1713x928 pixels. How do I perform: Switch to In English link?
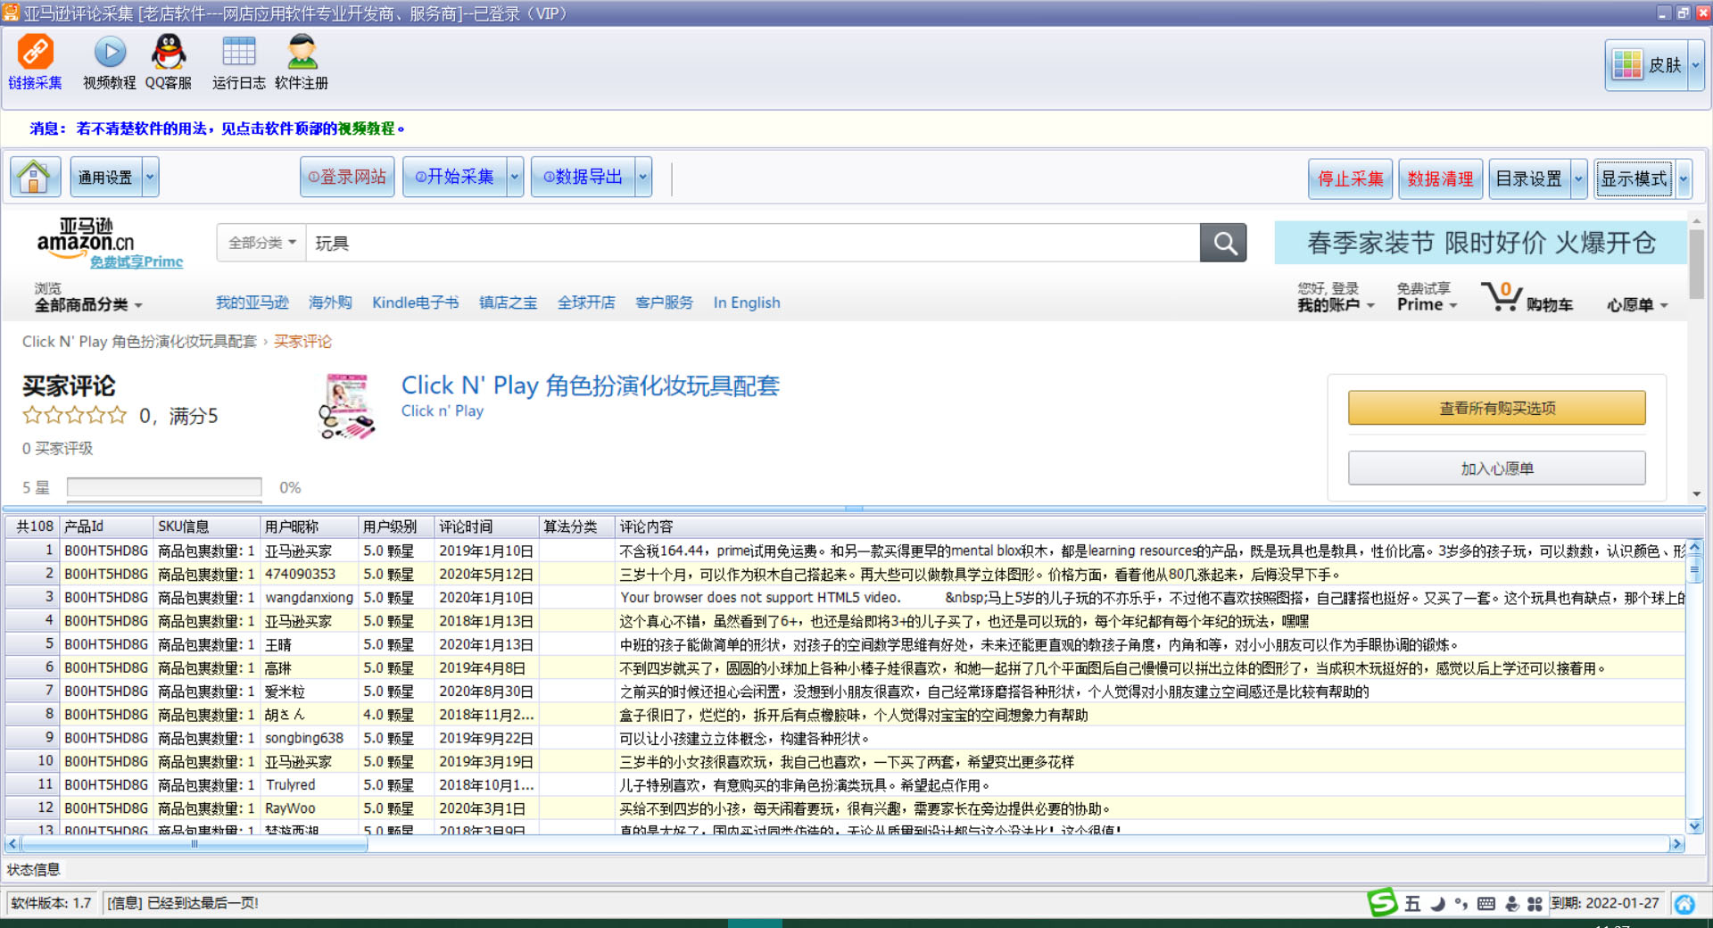pyautogui.click(x=747, y=302)
